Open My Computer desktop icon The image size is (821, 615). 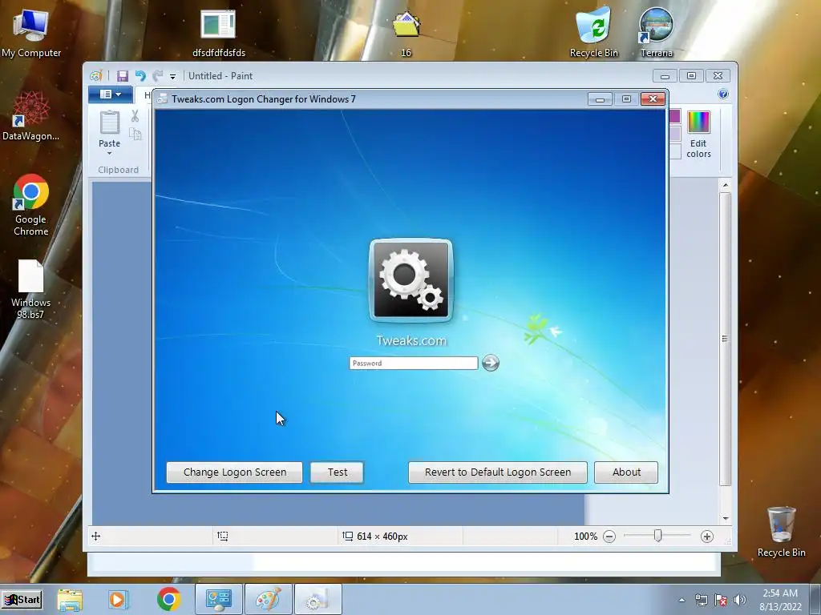[x=31, y=33]
